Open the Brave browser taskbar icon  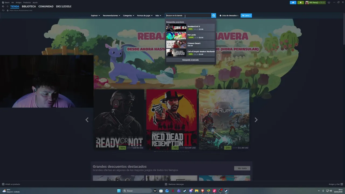click(x=203, y=191)
